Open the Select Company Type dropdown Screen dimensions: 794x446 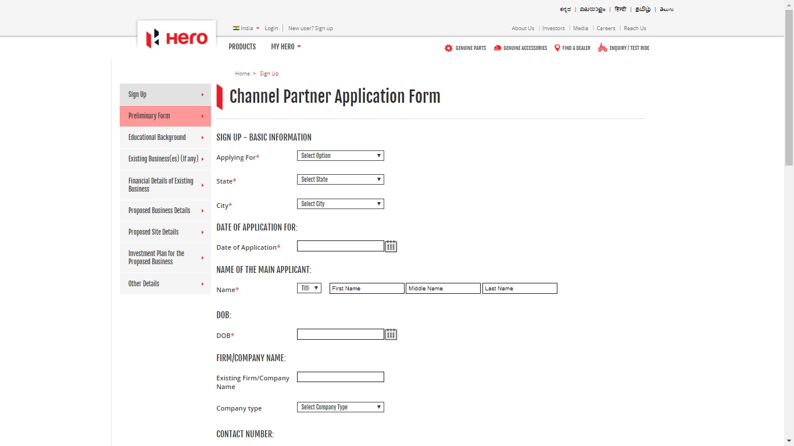[x=340, y=407]
